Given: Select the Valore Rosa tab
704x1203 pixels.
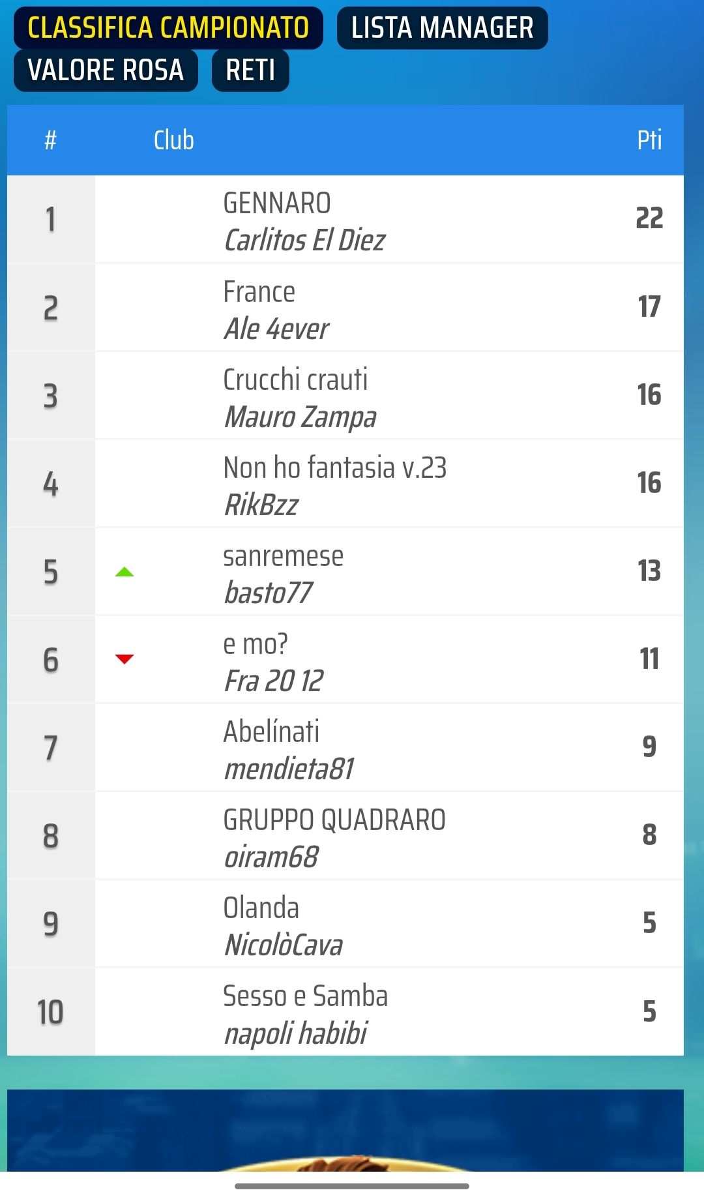Looking at the screenshot, I should pyautogui.click(x=106, y=70).
